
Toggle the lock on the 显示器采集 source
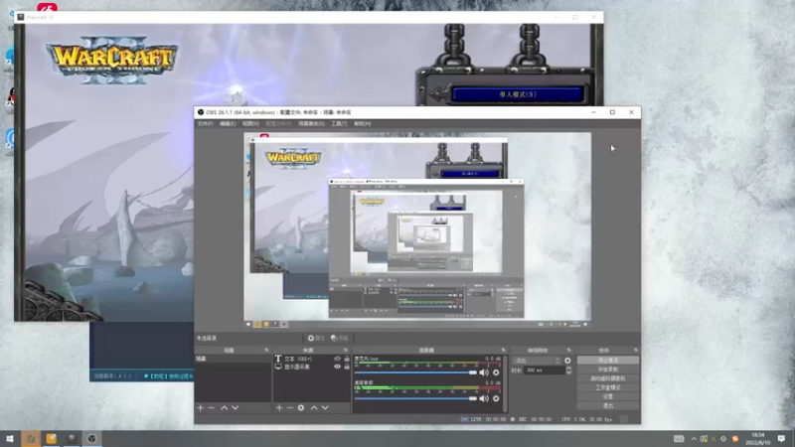pyautogui.click(x=347, y=367)
